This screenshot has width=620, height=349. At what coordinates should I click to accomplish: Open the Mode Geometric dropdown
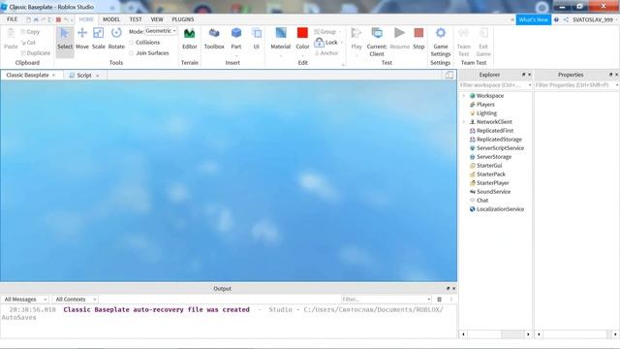[161, 31]
